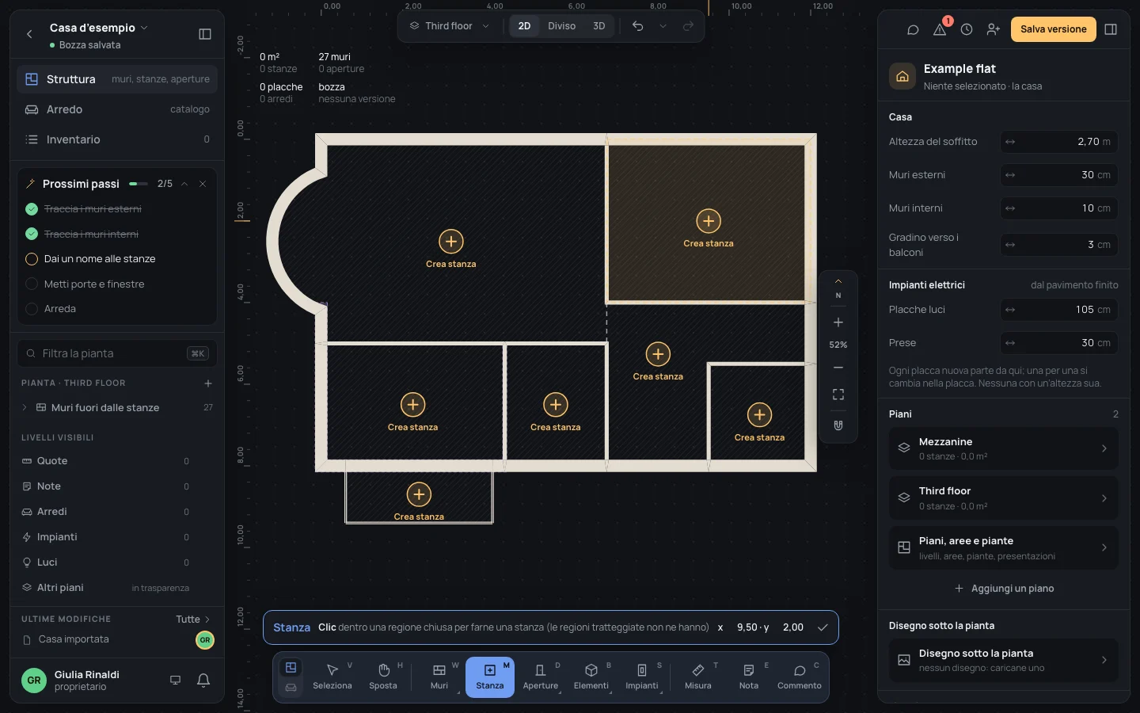Pick the Impianti tool
The image size is (1140, 713).
click(x=642, y=677)
